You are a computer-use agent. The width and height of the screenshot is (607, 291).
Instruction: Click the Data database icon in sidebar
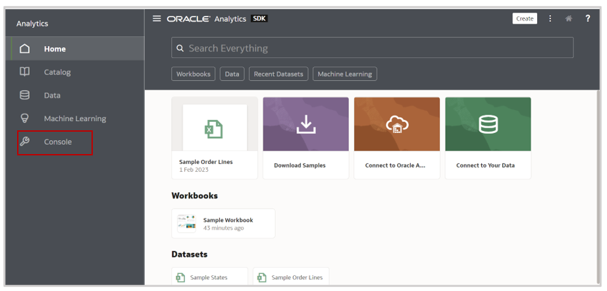[25, 95]
